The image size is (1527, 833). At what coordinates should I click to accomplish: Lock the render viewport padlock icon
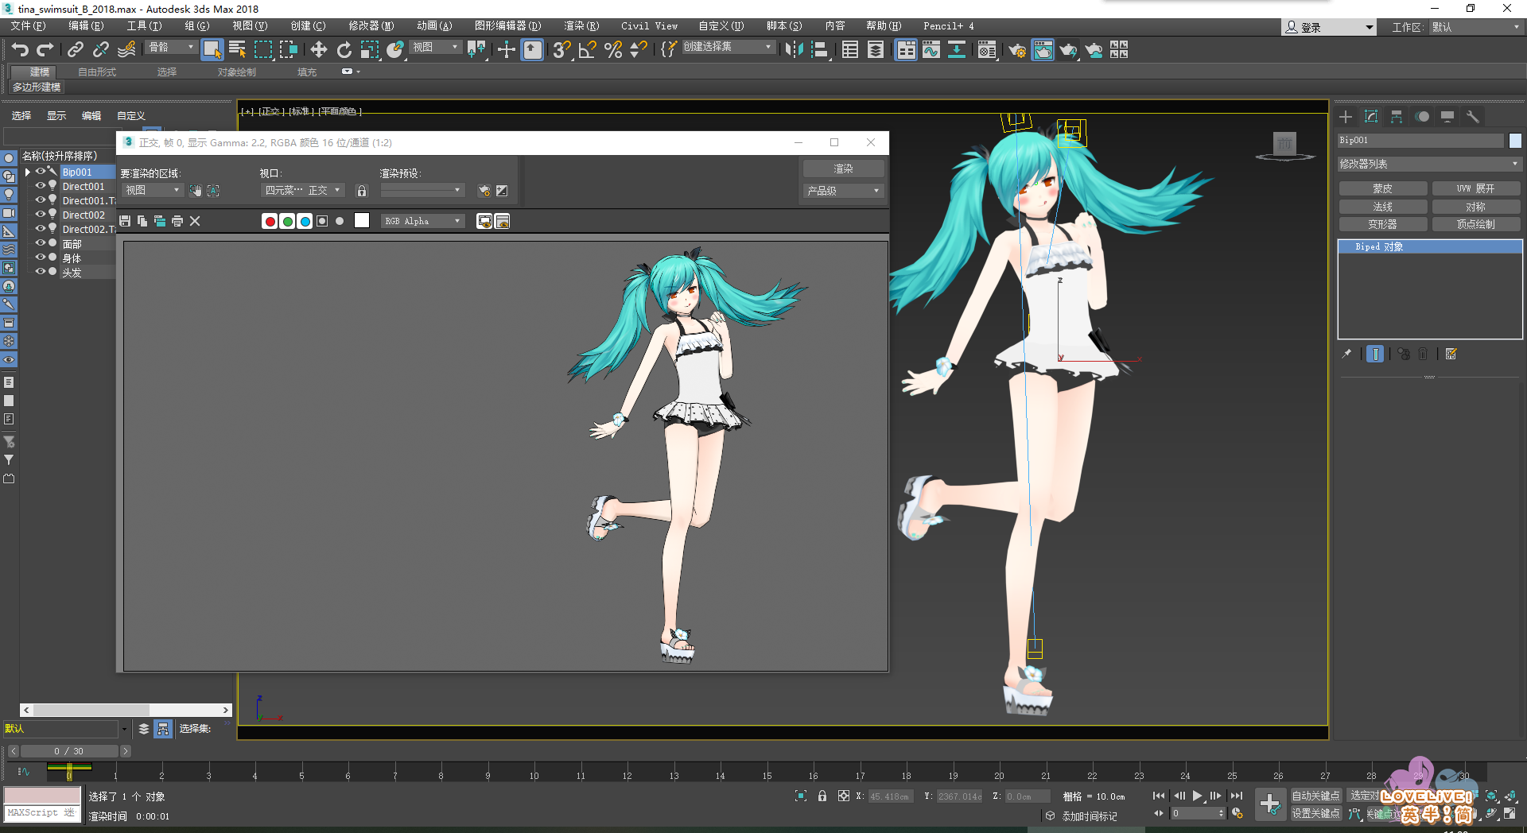pyautogui.click(x=362, y=191)
